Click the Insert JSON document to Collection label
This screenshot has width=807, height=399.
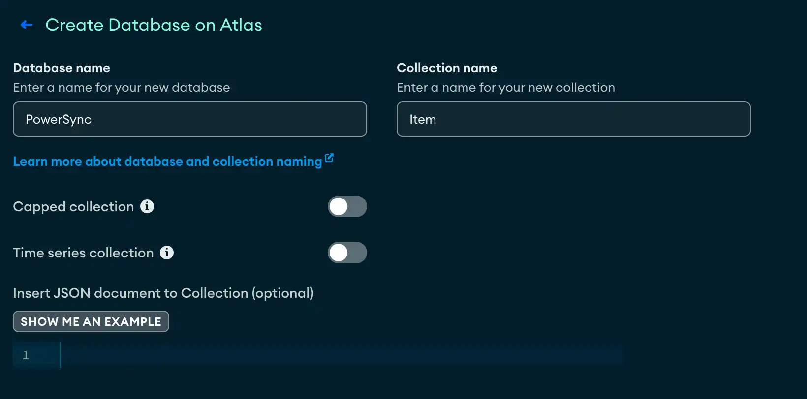[x=163, y=293]
